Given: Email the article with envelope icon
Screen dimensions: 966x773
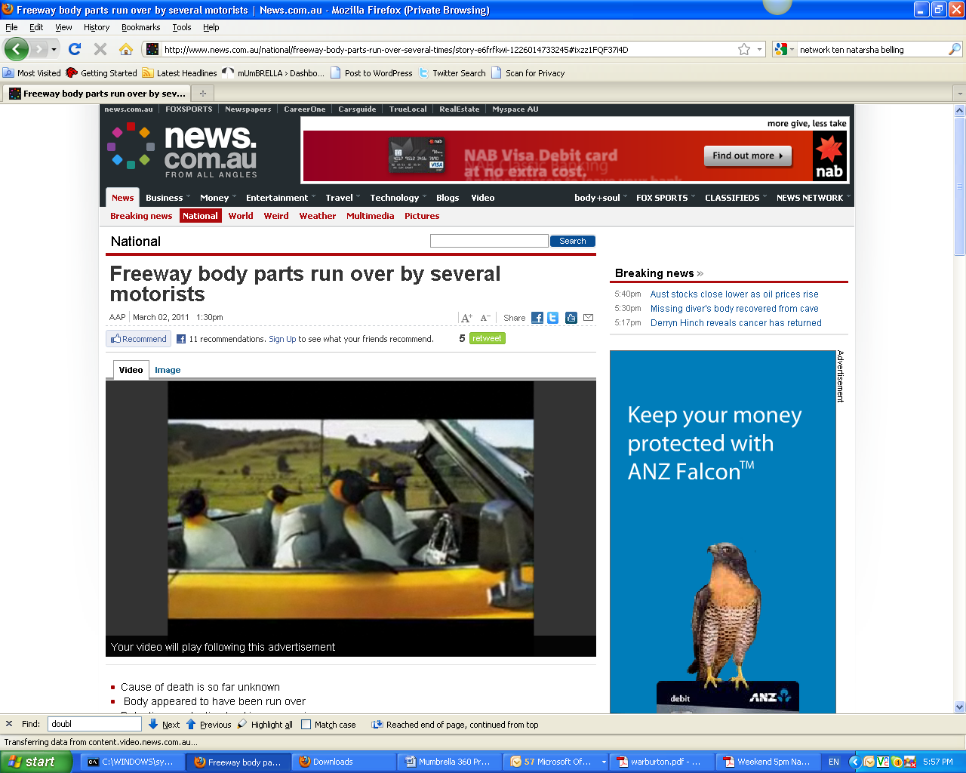Looking at the screenshot, I should click(589, 318).
